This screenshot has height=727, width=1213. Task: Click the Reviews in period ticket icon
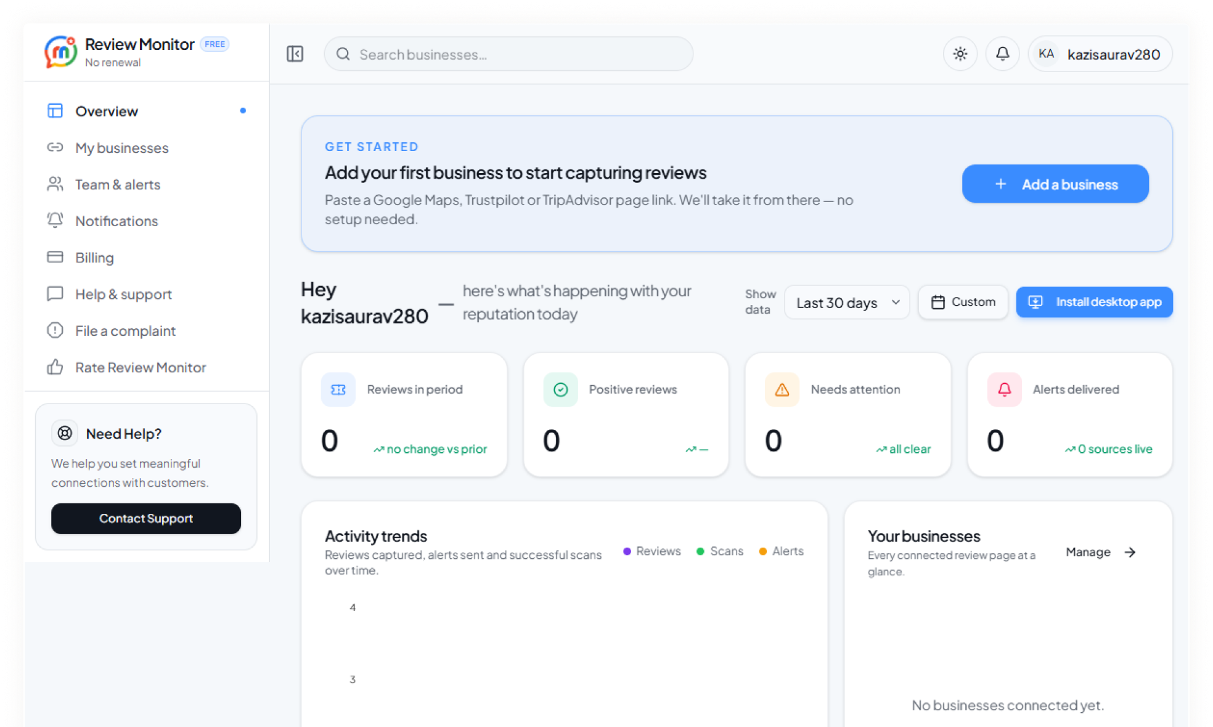coord(338,389)
